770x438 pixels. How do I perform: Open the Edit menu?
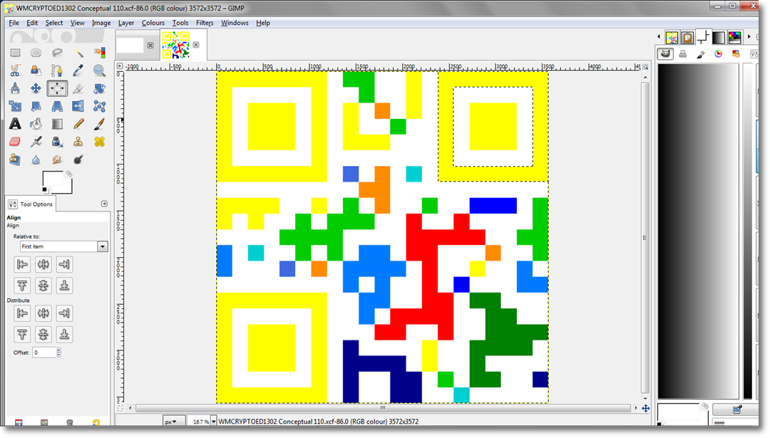(32, 23)
